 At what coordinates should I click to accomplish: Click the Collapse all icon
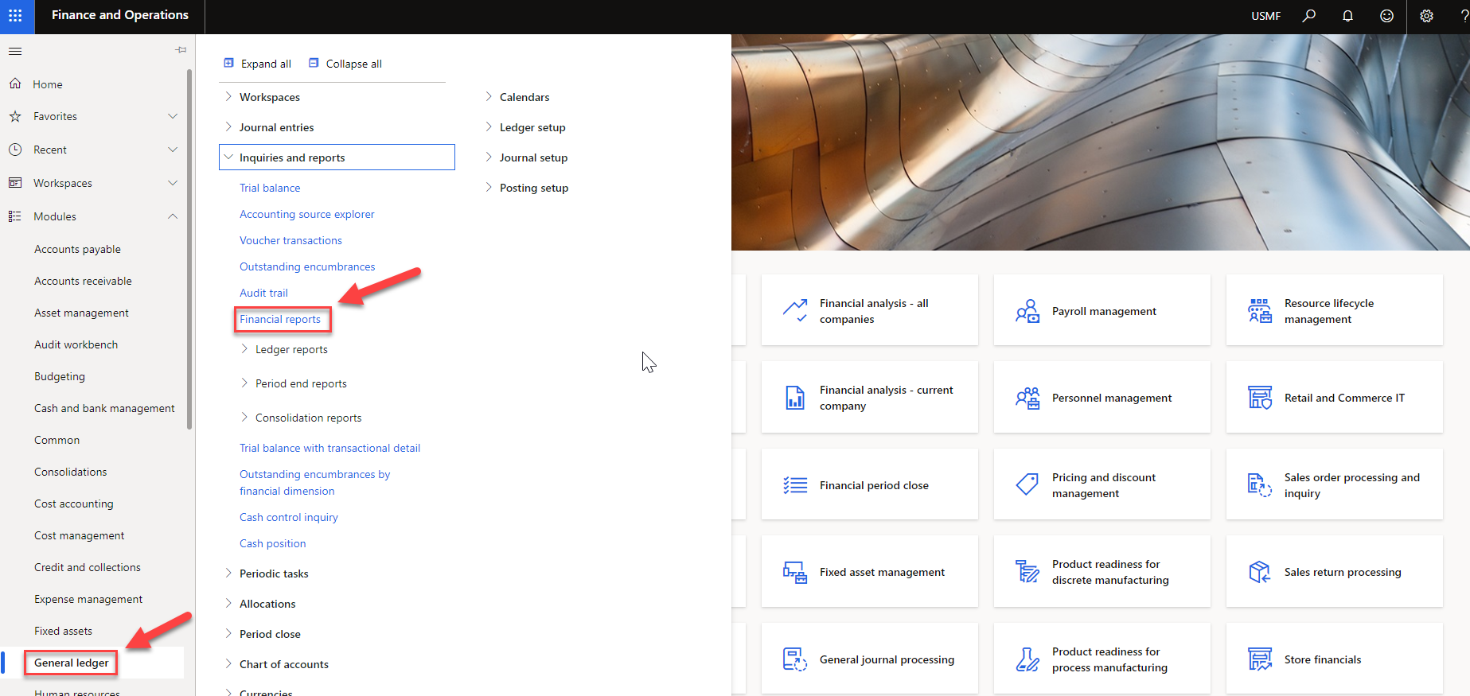pos(314,64)
